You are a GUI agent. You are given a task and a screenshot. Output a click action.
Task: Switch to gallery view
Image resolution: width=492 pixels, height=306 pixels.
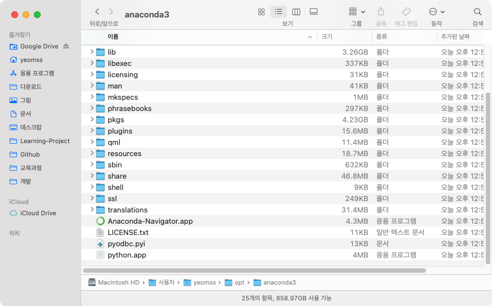[314, 12]
